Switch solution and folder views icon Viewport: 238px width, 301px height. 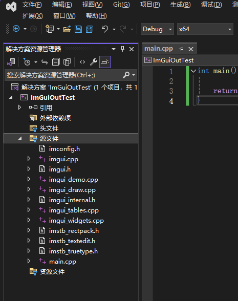[x=11, y=62]
